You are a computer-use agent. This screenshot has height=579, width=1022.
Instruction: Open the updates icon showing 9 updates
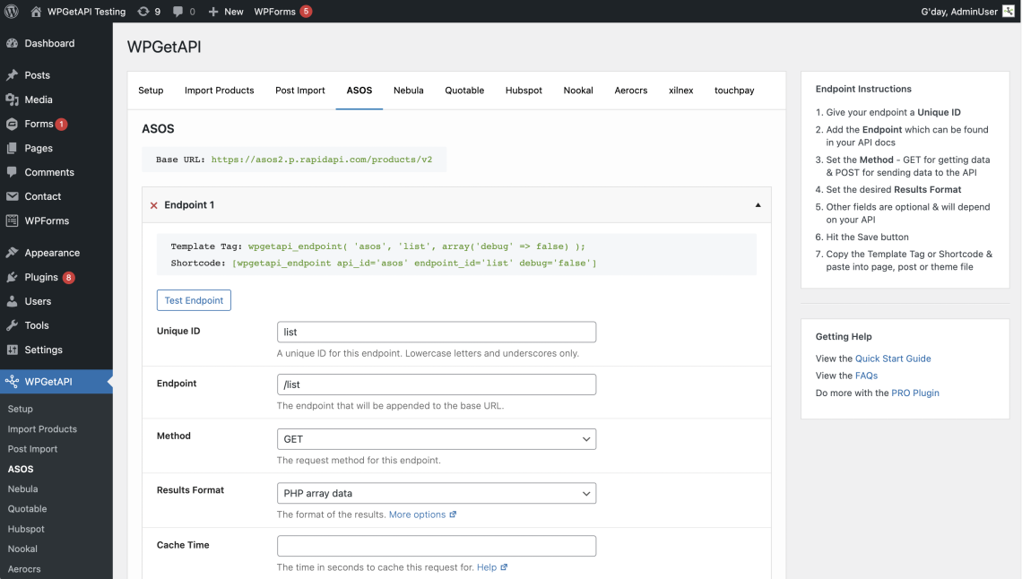pyautogui.click(x=146, y=12)
